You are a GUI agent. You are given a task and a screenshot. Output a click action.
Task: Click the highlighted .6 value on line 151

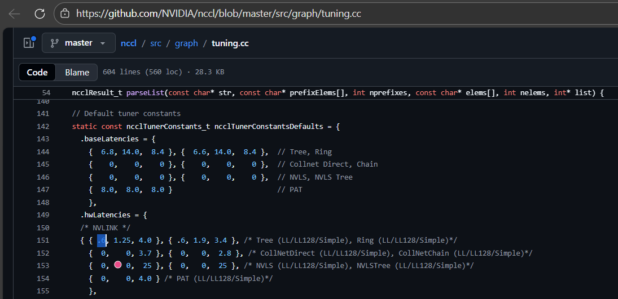pos(102,240)
